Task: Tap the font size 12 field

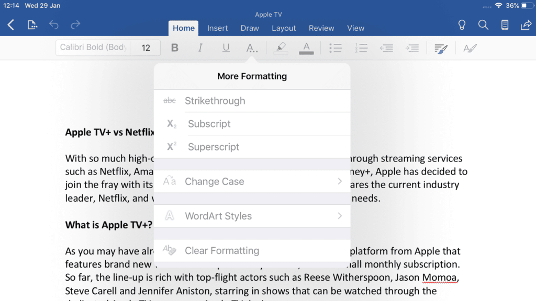Action: 146,48
